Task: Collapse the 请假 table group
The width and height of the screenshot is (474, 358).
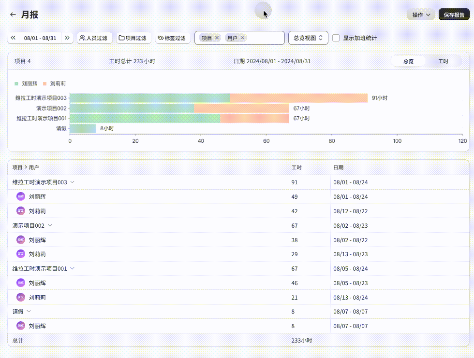Action: [x=29, y=311]
